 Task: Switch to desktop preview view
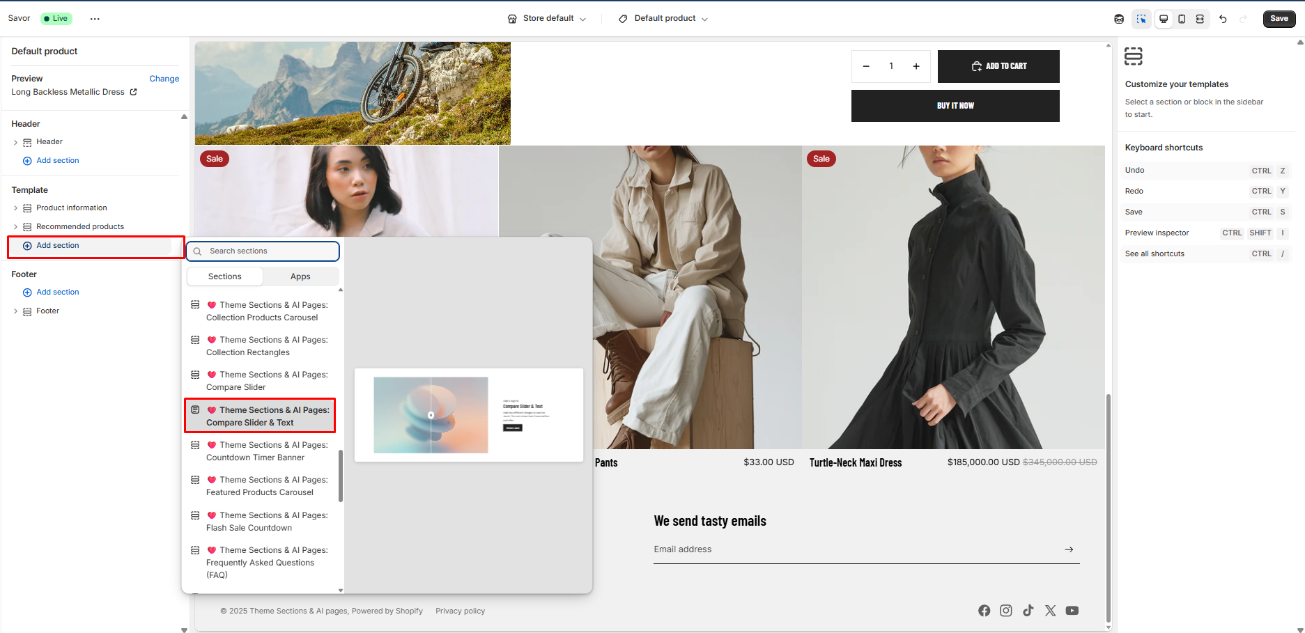1164,19
